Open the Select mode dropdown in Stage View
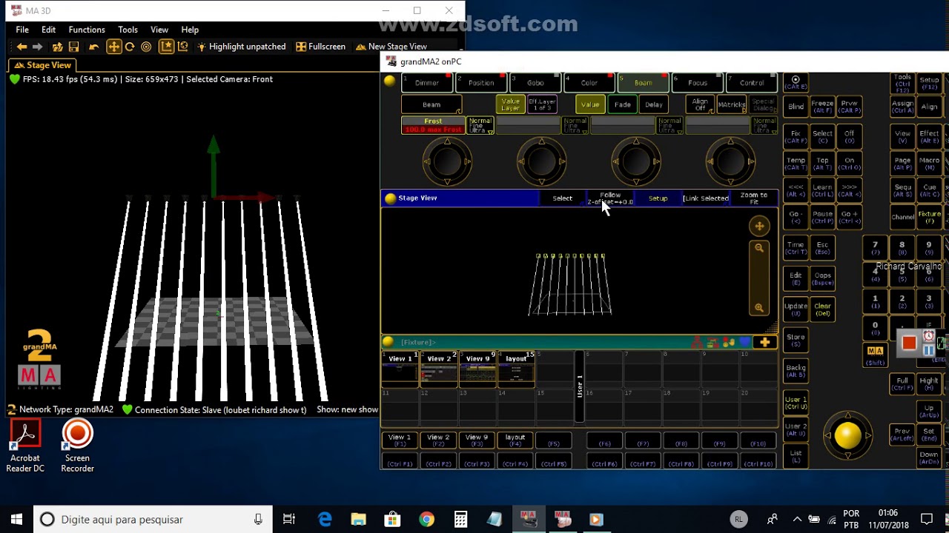This screenshot has width=949, height=533. click(x=563, y=198)
